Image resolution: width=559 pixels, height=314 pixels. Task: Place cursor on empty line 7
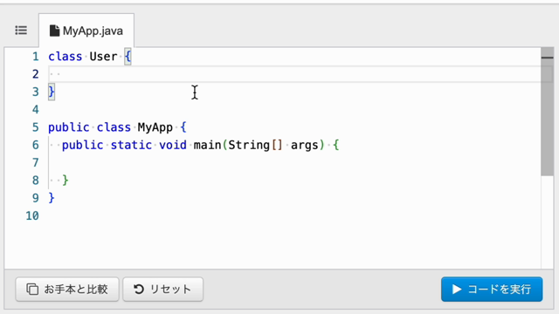[x=294, y=163]
